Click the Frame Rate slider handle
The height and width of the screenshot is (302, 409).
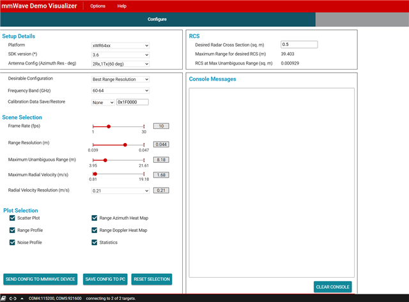tap(109, 126)
